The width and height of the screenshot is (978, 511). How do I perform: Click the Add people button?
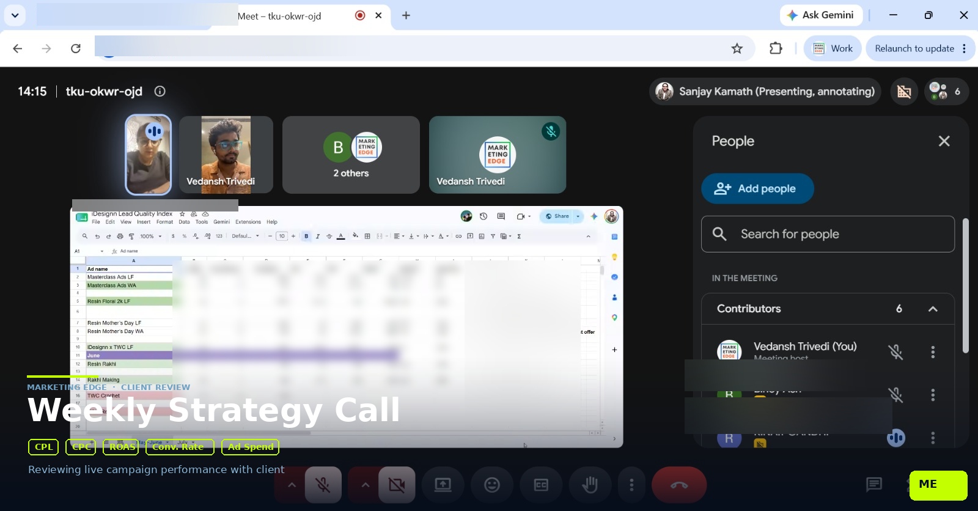757,188
